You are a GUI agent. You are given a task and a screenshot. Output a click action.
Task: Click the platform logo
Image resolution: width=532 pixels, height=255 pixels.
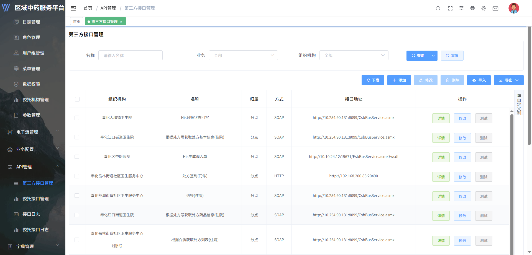tap(6, 8)
